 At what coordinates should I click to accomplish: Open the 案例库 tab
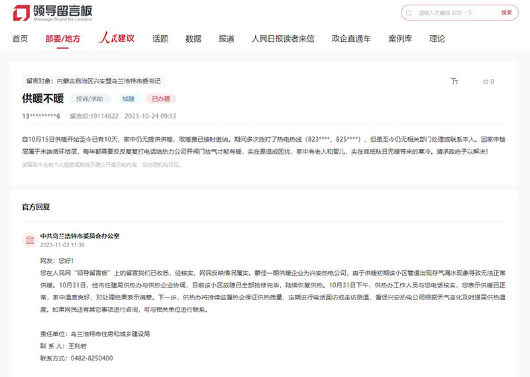pos(400,39)
